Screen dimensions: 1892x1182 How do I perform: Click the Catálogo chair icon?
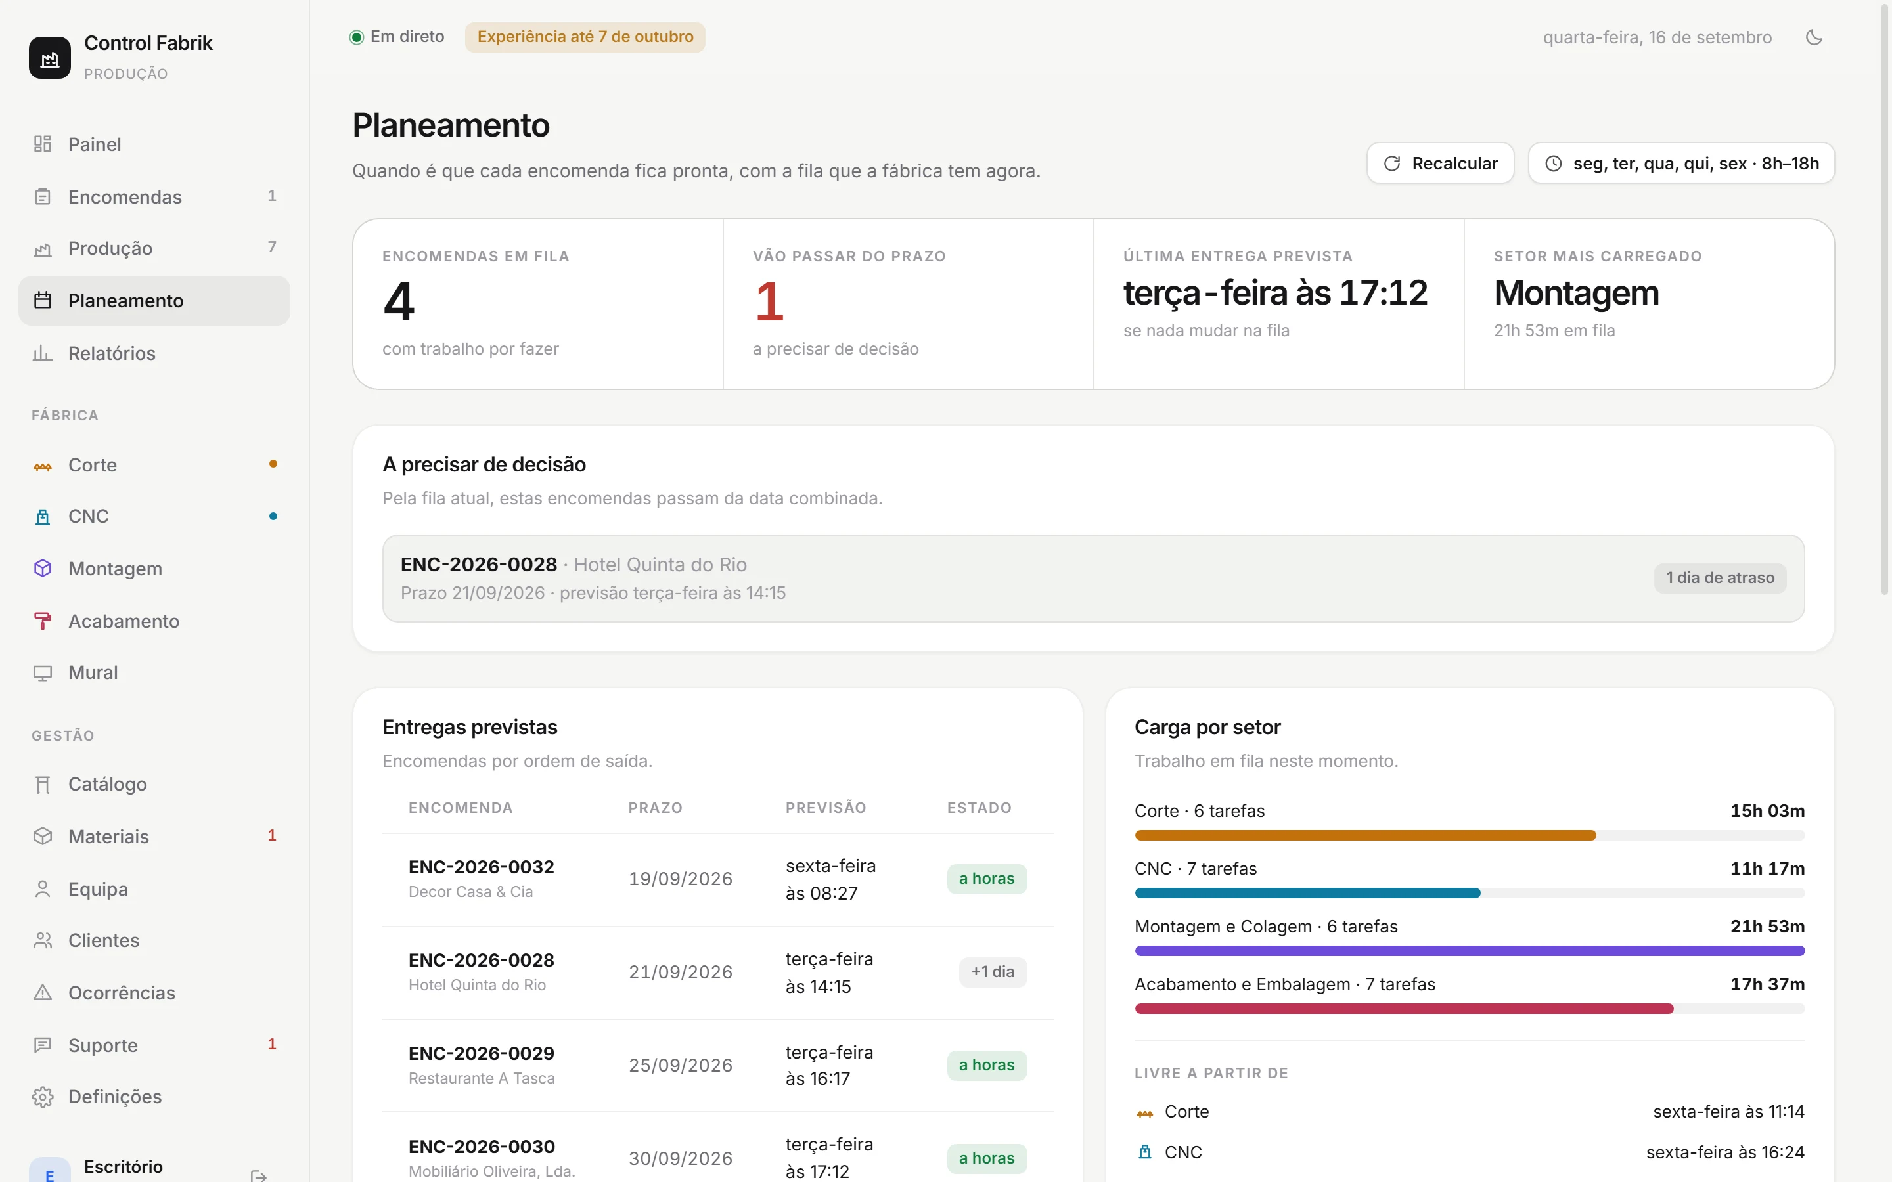[42, 784]
